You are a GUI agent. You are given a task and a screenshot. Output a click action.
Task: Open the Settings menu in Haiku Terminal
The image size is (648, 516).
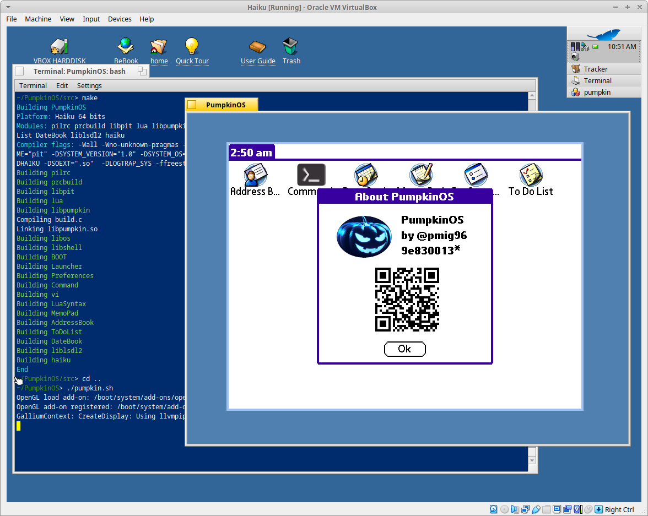[89, 85]
